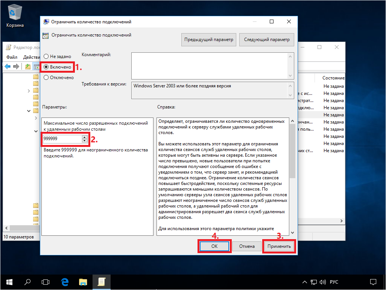The height and width of the screenshot is (290, 386).
Task: Click the version requirements scroll down arrow
Action: tap(290, 95)
